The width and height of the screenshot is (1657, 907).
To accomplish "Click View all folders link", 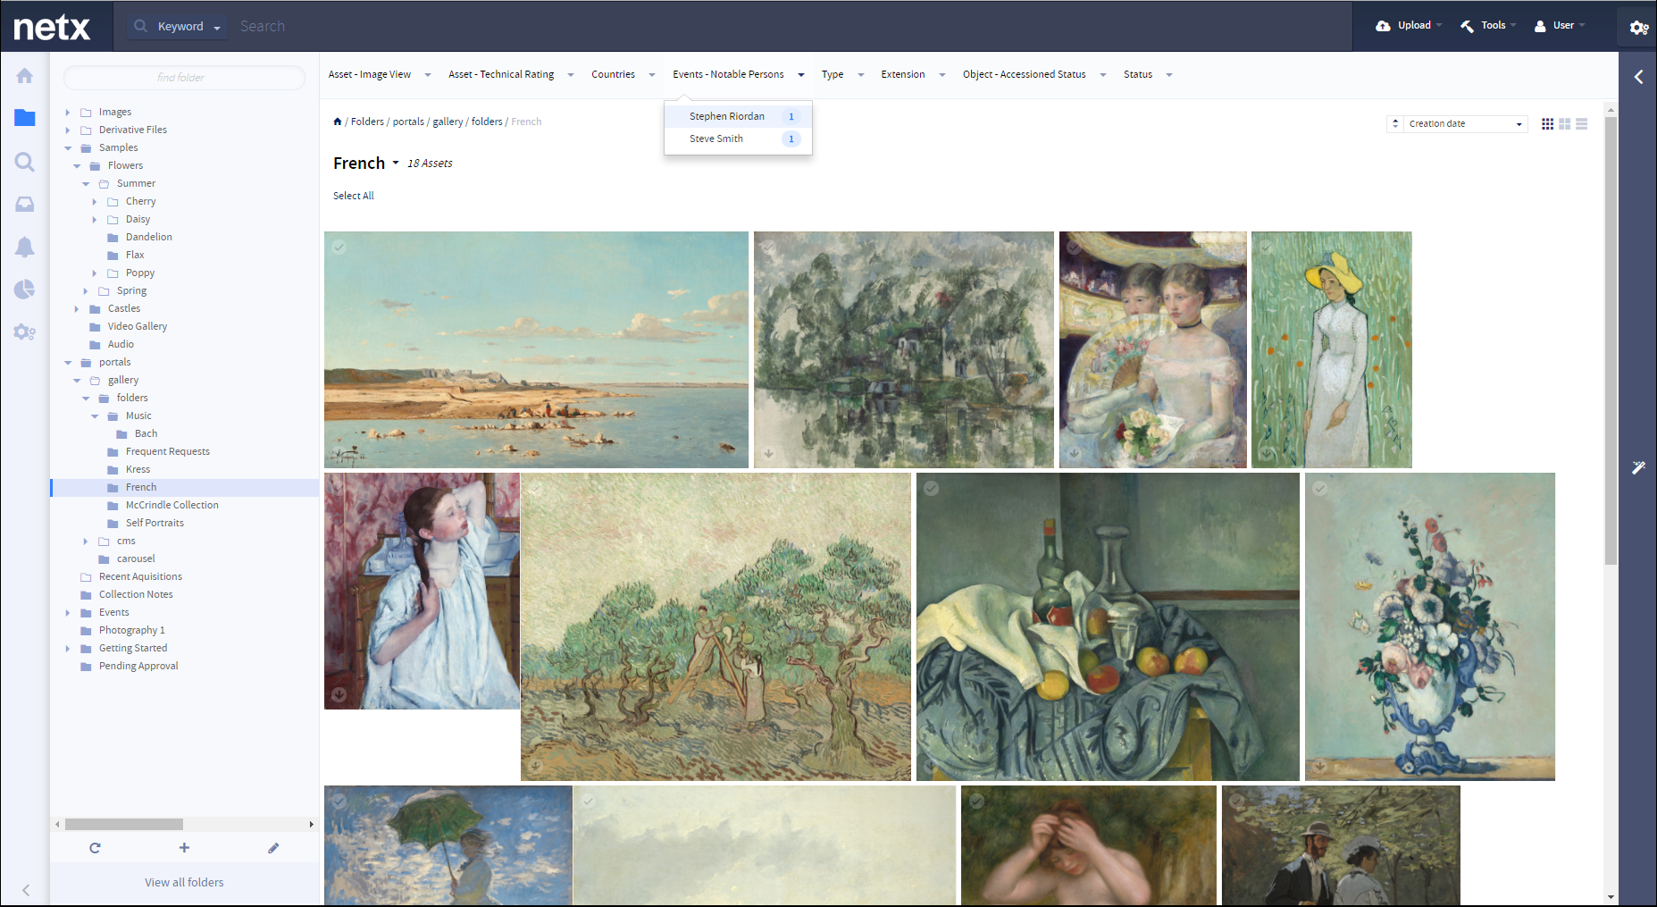I will click(184, 883).
